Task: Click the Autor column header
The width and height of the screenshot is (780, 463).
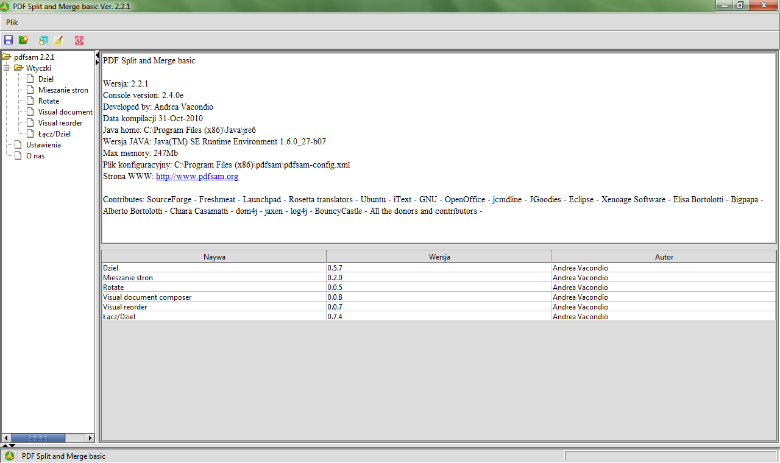Action: (x=664, y=257)
